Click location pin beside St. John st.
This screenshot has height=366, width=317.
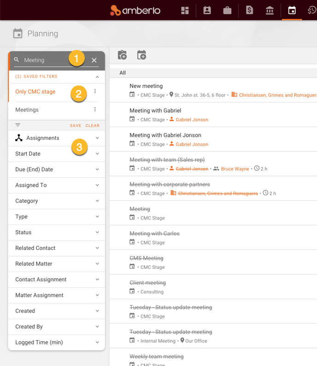(171, 94)
